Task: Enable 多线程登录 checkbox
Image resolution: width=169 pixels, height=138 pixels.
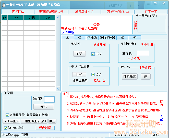Action: (7, 115)
